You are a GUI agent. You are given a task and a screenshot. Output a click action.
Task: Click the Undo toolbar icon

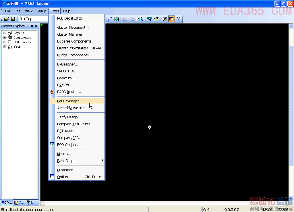(x=125, y=19)
